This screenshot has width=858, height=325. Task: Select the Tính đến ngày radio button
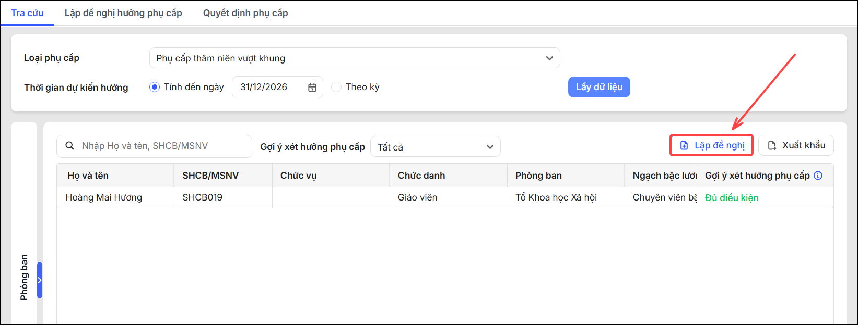(154, 87)
